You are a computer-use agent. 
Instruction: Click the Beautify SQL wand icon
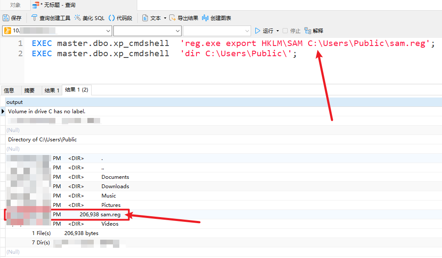coord(77,18)
